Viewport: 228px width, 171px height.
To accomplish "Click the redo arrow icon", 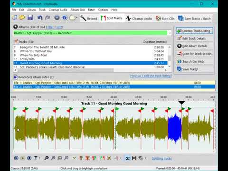I will (47, 18).
